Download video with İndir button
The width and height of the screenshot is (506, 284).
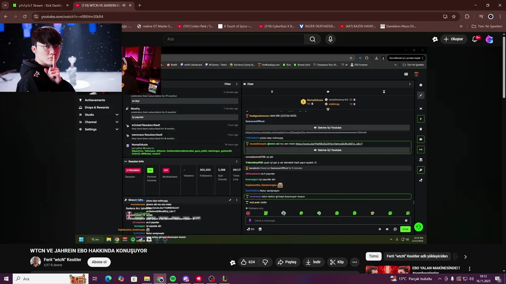click(x=313, y=262)
